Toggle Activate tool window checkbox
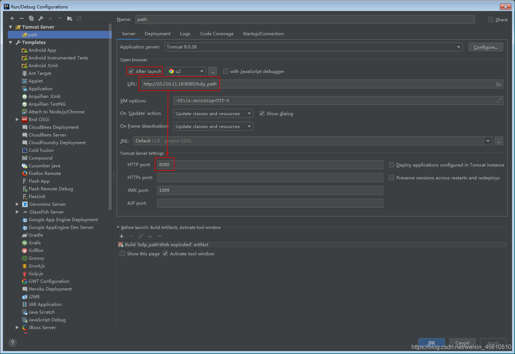The image size is (515, 354). 165,253
